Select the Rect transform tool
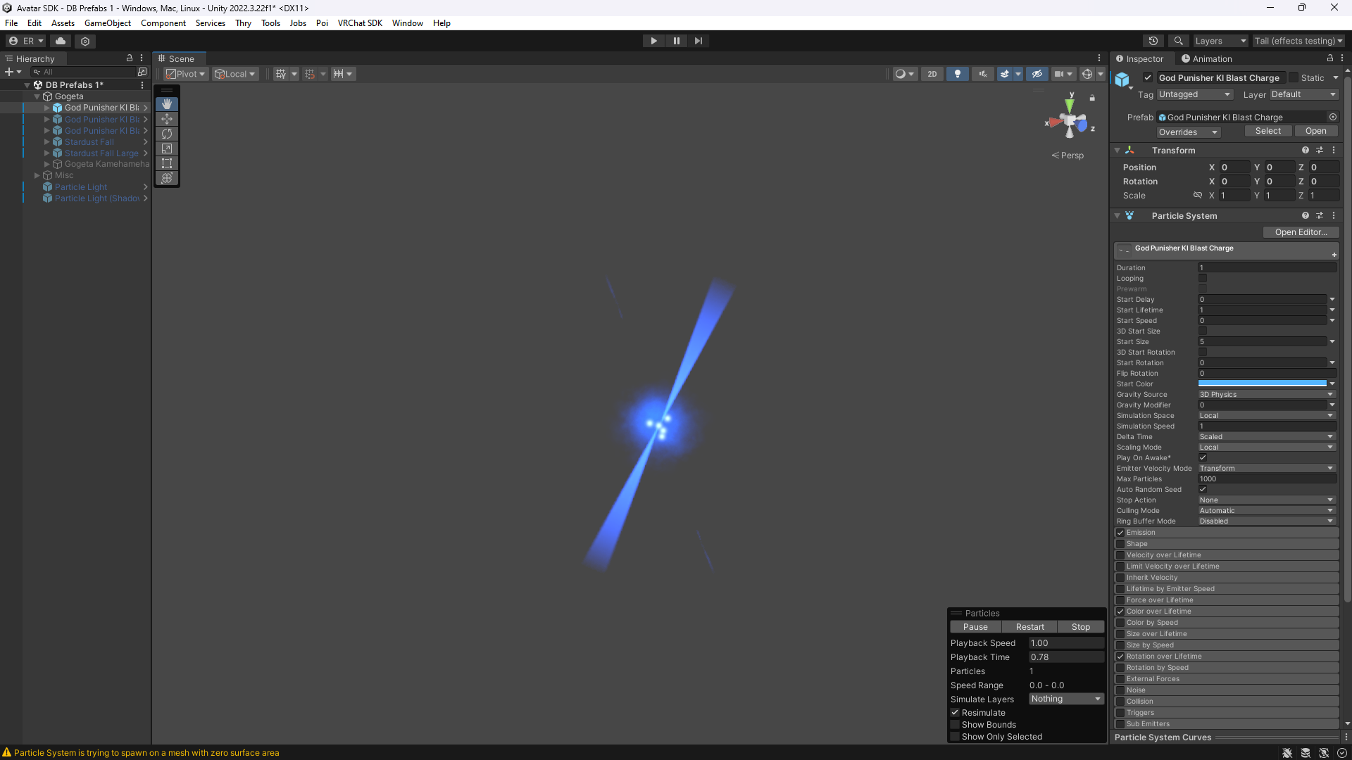 pyautogui.click(x=167, y=163)
